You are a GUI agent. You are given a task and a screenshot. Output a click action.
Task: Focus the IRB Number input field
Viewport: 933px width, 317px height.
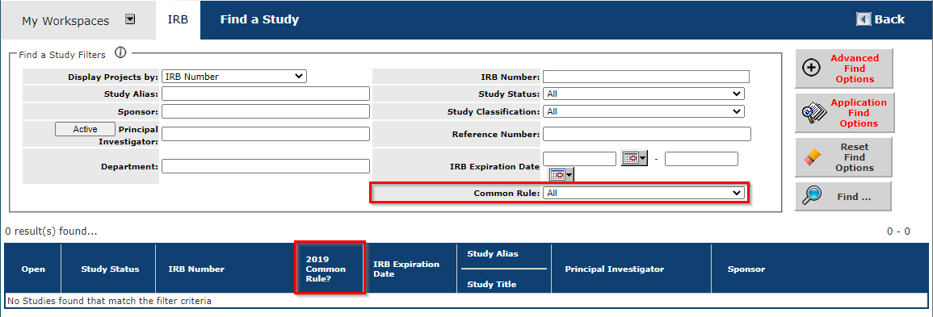[645, 77]
